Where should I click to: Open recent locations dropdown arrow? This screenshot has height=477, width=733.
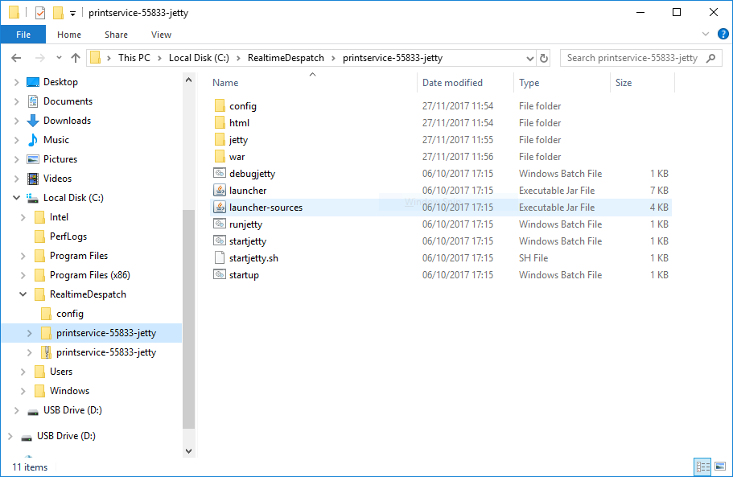[x=59, y=58]
